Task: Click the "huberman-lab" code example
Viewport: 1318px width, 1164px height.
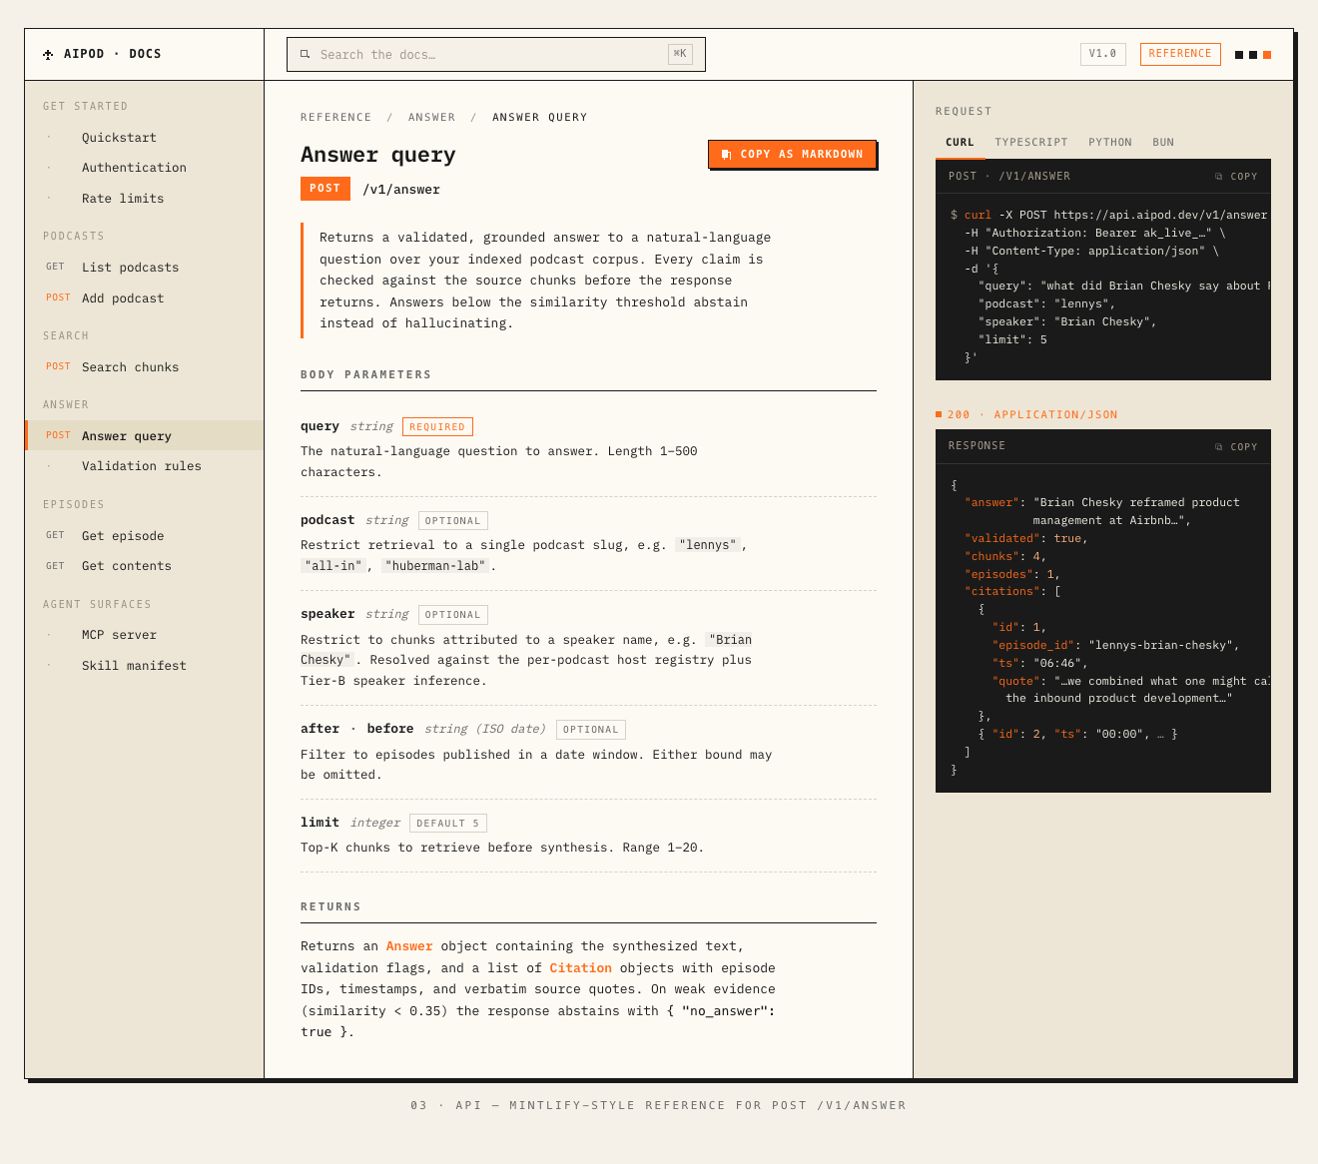Action: click(x=435, y=566)
